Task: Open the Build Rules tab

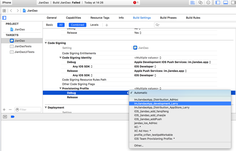Action: (193, 18)
